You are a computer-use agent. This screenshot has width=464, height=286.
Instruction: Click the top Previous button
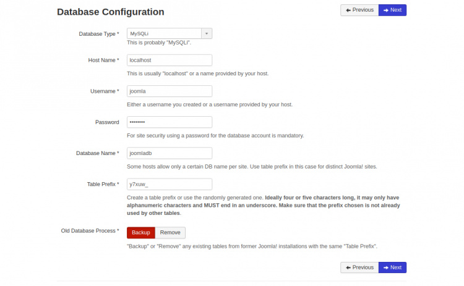tap(359, 10)
